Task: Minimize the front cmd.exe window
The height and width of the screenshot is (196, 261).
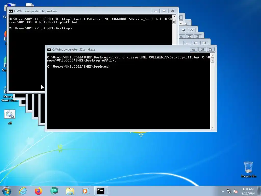Action: click(194, 50)
